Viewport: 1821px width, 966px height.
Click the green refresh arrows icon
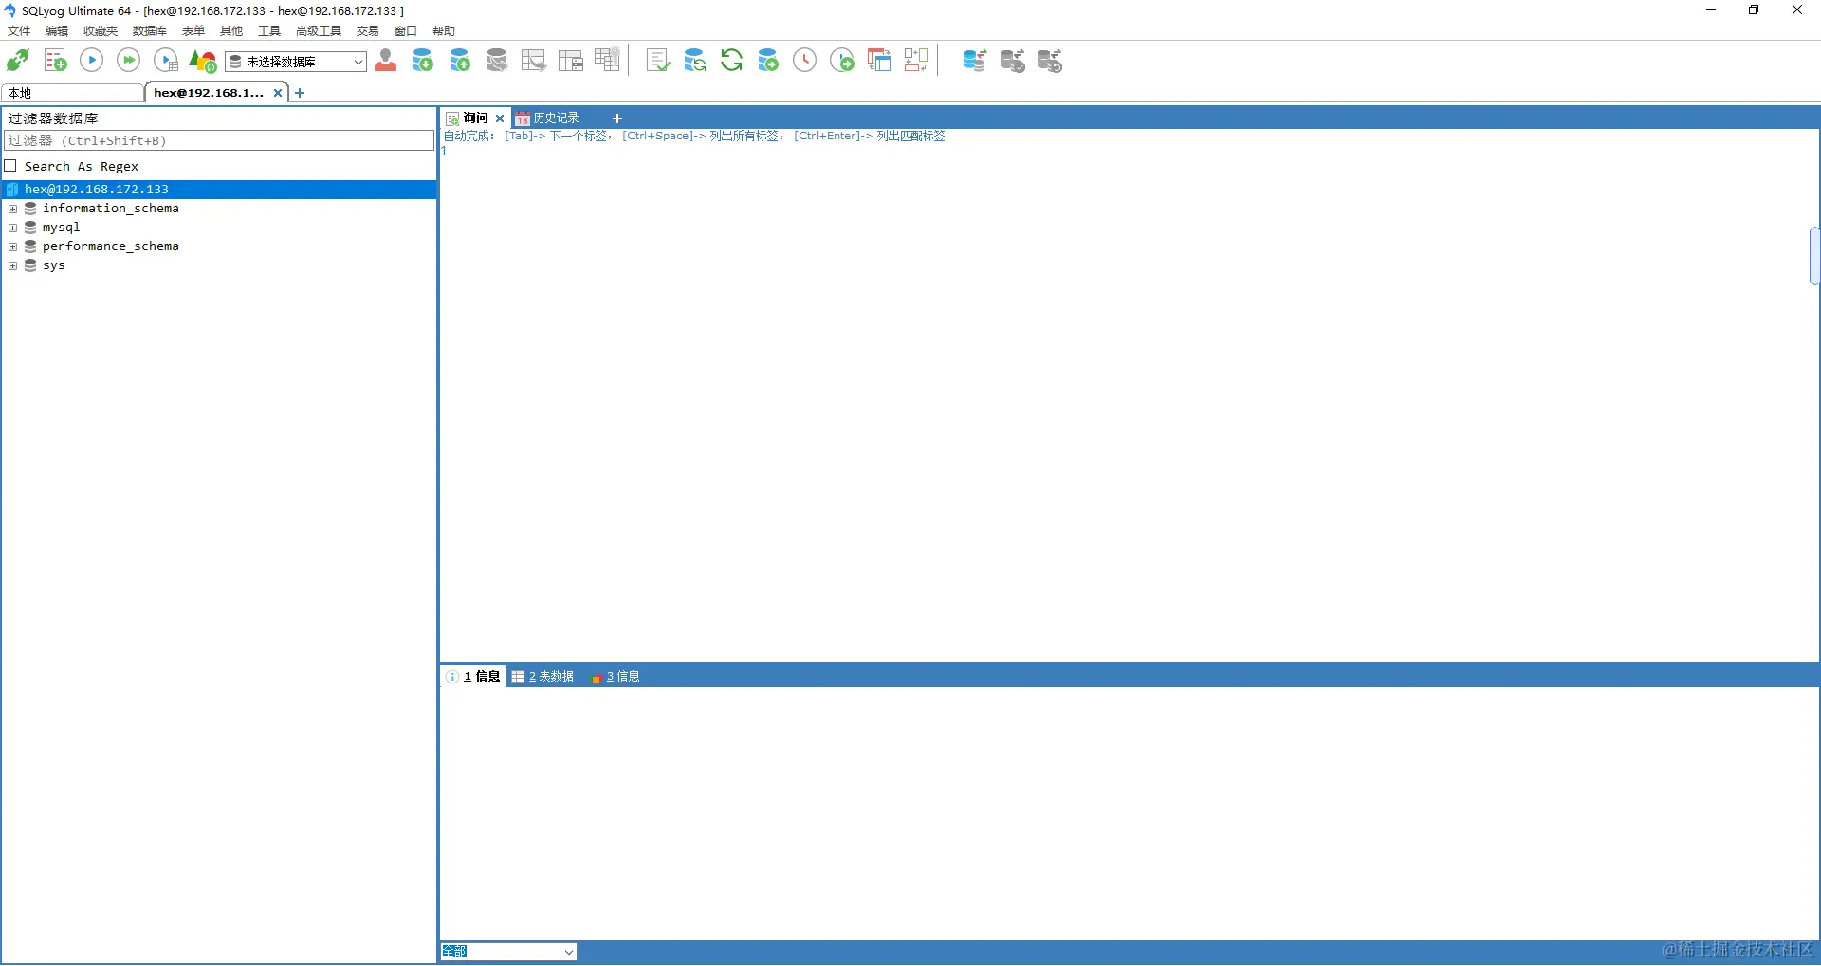(x=731, y=61)
